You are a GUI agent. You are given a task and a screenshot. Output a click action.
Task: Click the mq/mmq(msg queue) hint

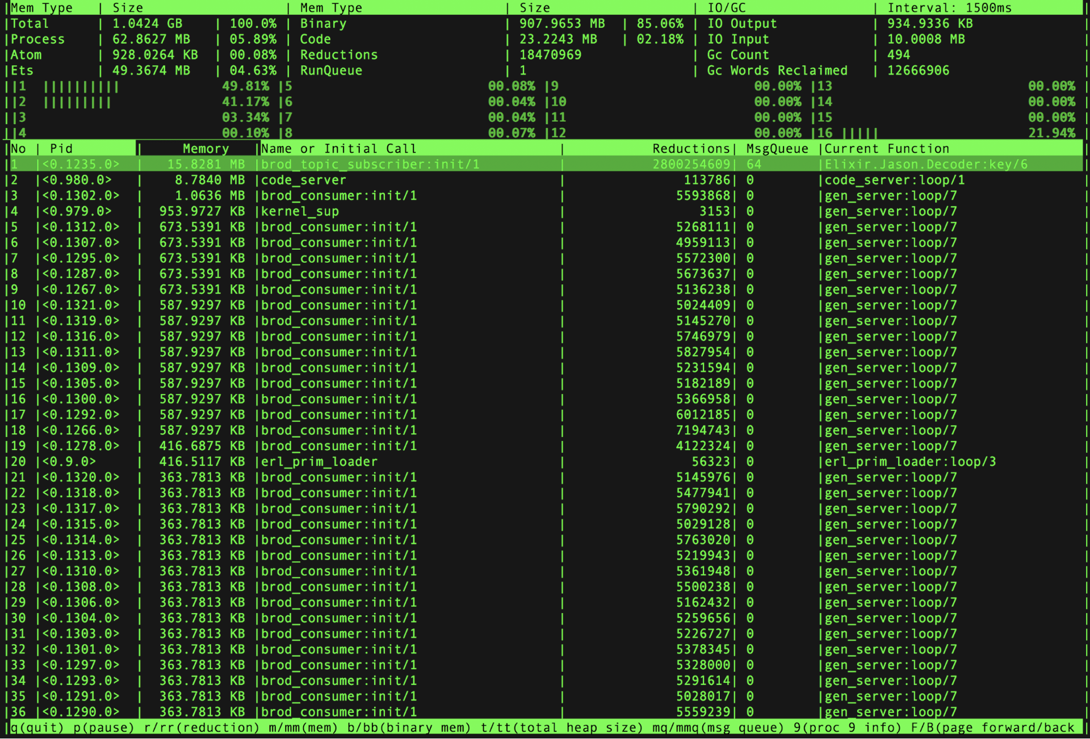tap(718, 728)
